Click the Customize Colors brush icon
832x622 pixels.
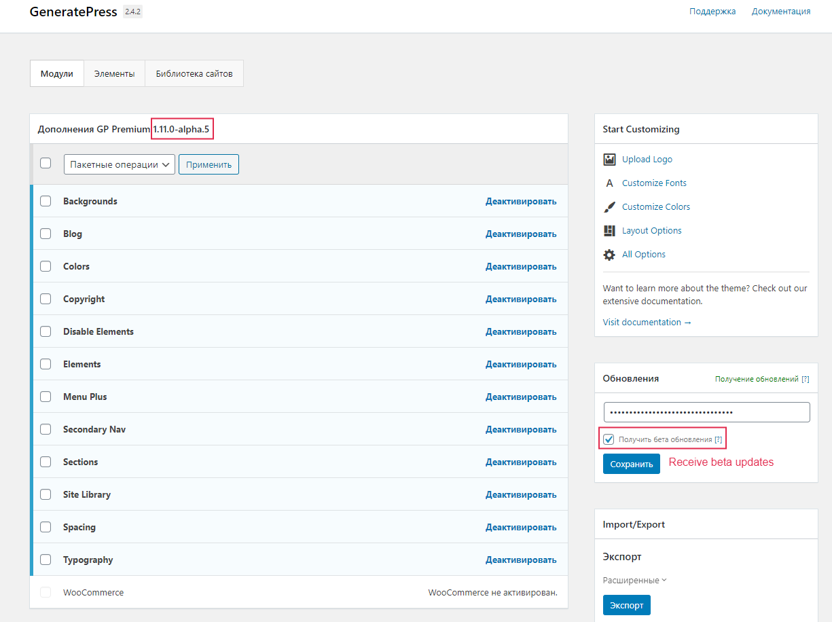point(609,207)
